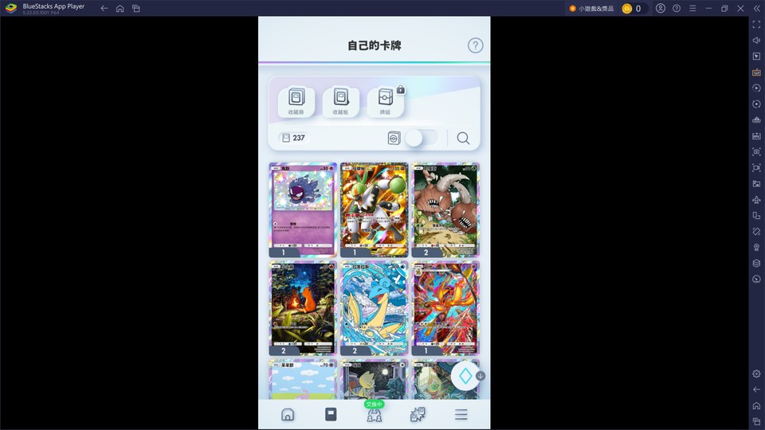
Task: Select the purple Gastly card
Action: click(x=303, y=209)
